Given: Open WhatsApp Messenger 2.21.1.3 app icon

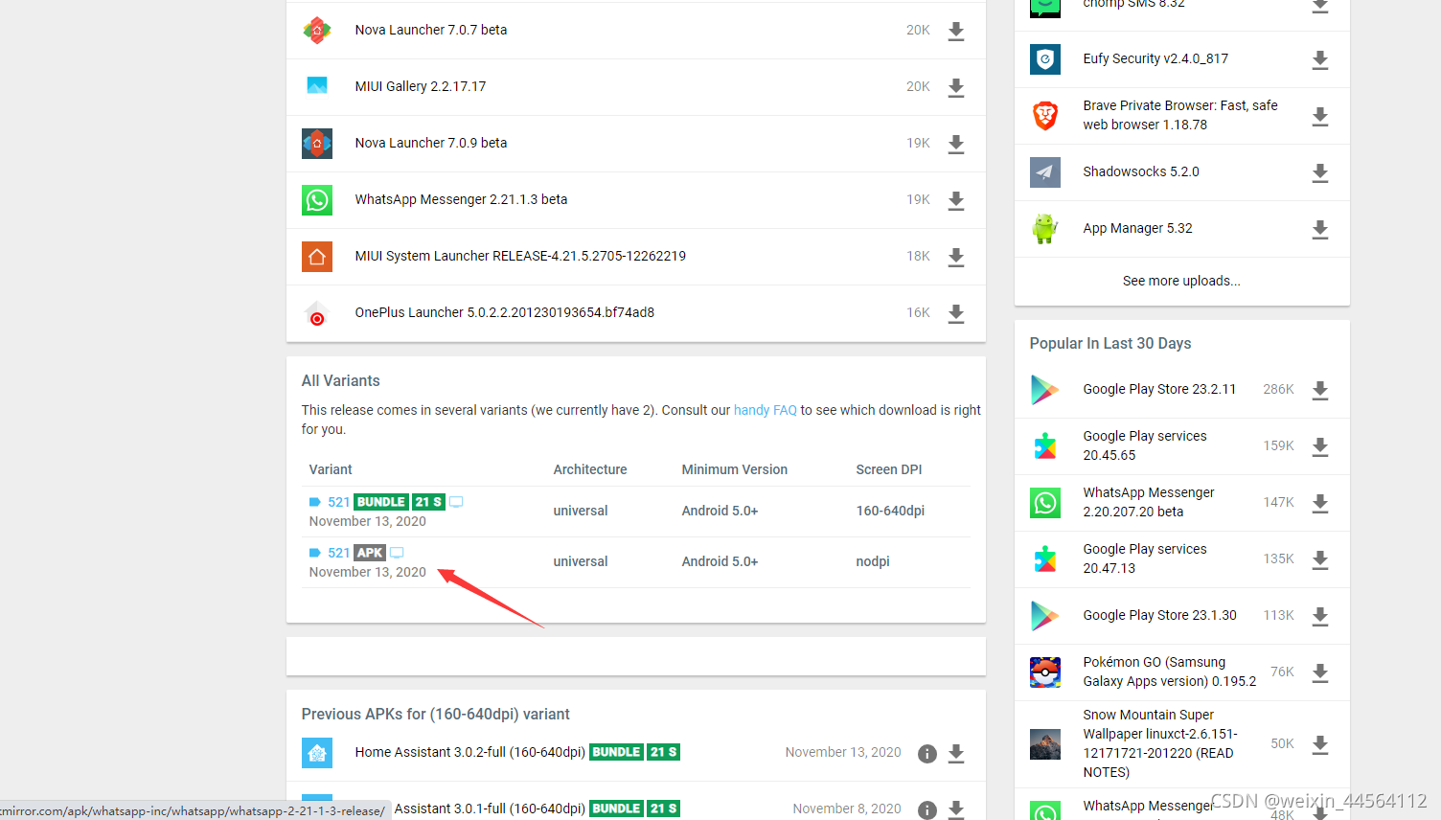Looking at the screenshot, I should coord(317,200).
